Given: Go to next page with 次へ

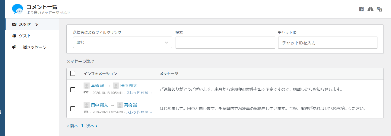Looking at the screenshot, I should (92, 126).
